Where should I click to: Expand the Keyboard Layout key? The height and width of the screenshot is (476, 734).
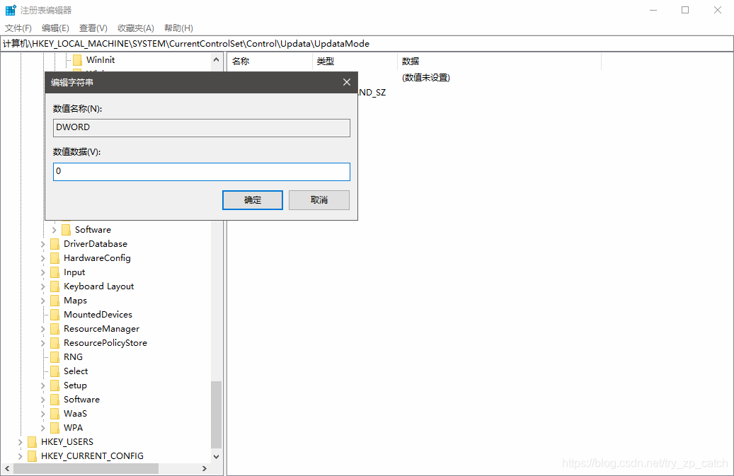43,286
